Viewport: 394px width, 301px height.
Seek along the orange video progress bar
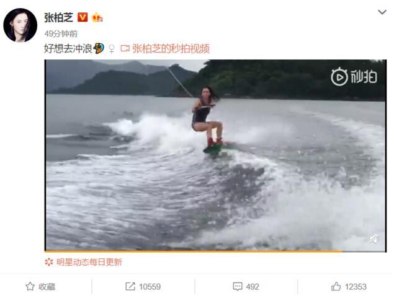(x=215, y=251)
